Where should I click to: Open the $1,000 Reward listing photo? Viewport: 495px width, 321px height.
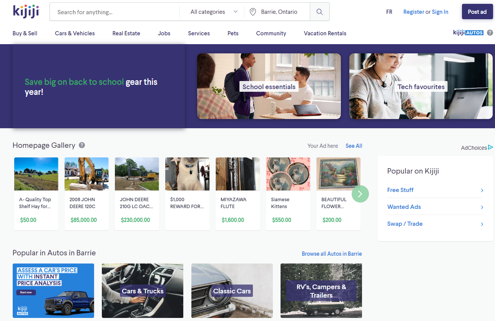click(187, 174)
